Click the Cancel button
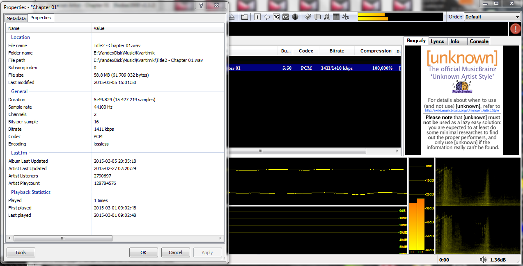 (x=175, y=252)
